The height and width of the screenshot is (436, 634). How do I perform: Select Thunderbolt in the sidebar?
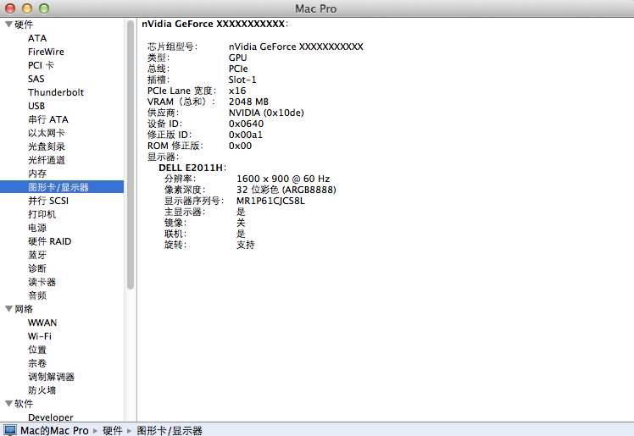click(55, 92)
